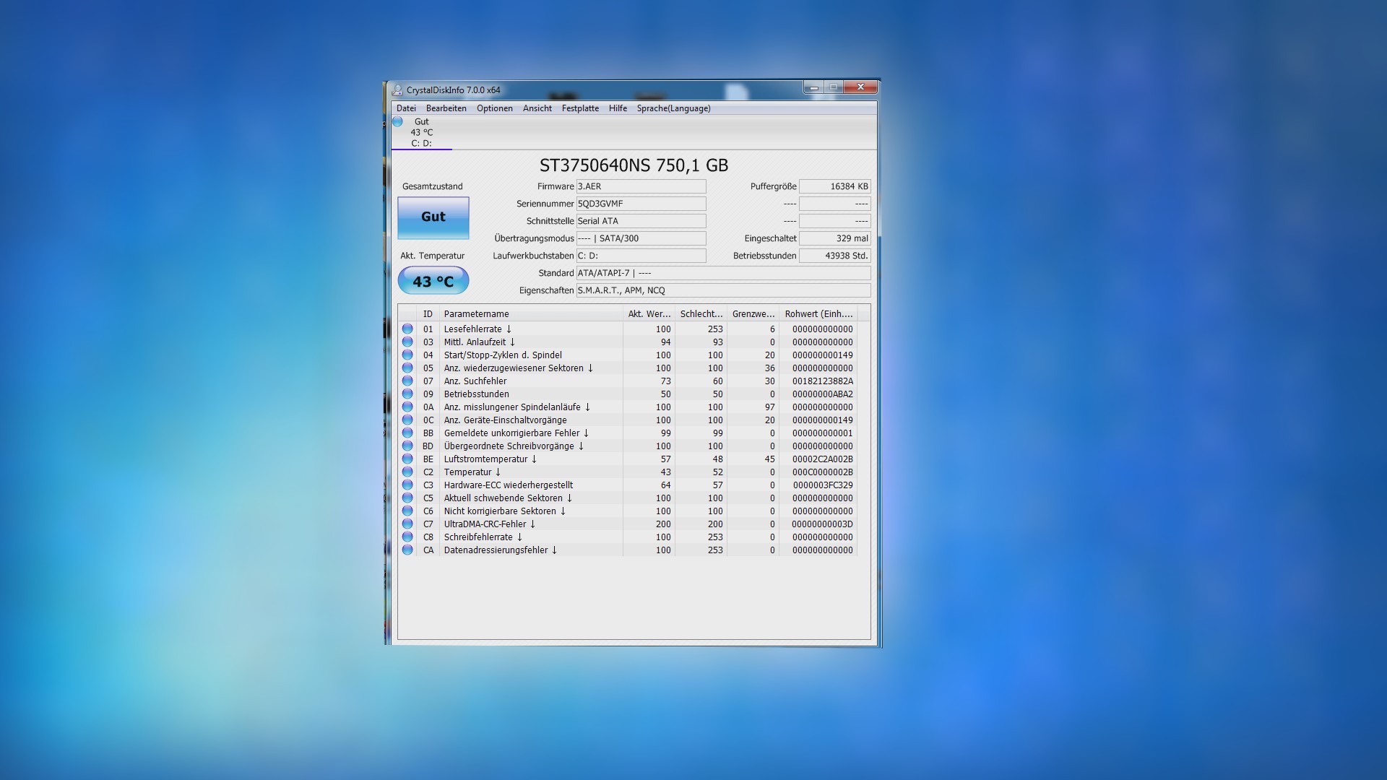
Task: Click the status orb for Datenadressierungsfehler
Action: (x=407, y=550)
